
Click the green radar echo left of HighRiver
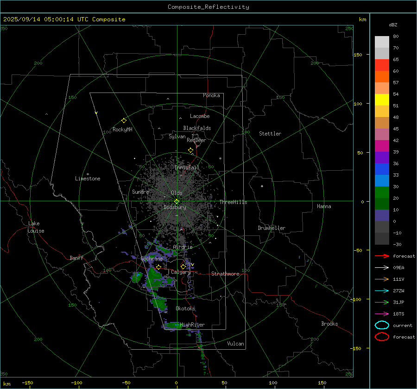coord(172,325)
